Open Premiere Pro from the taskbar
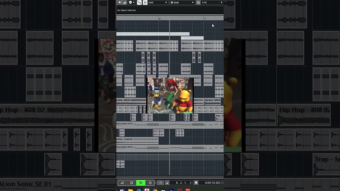340x191 pixels. coord(172,190)
